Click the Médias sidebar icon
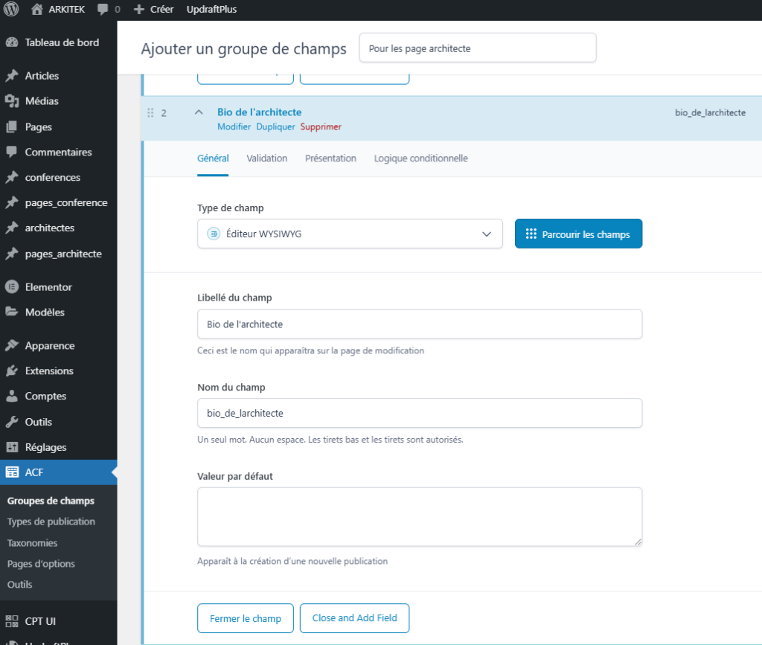The height and width of the screenshot is (645, 762). coord(12,101)
